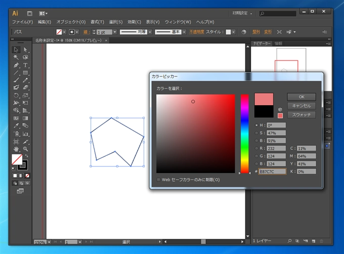Select the Perspective Grid tool
Viewport: 344px width, 254px height.
25,110
